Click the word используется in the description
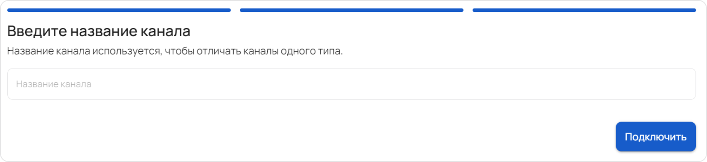This screenshot has width=707, height=162. [127, 51]
